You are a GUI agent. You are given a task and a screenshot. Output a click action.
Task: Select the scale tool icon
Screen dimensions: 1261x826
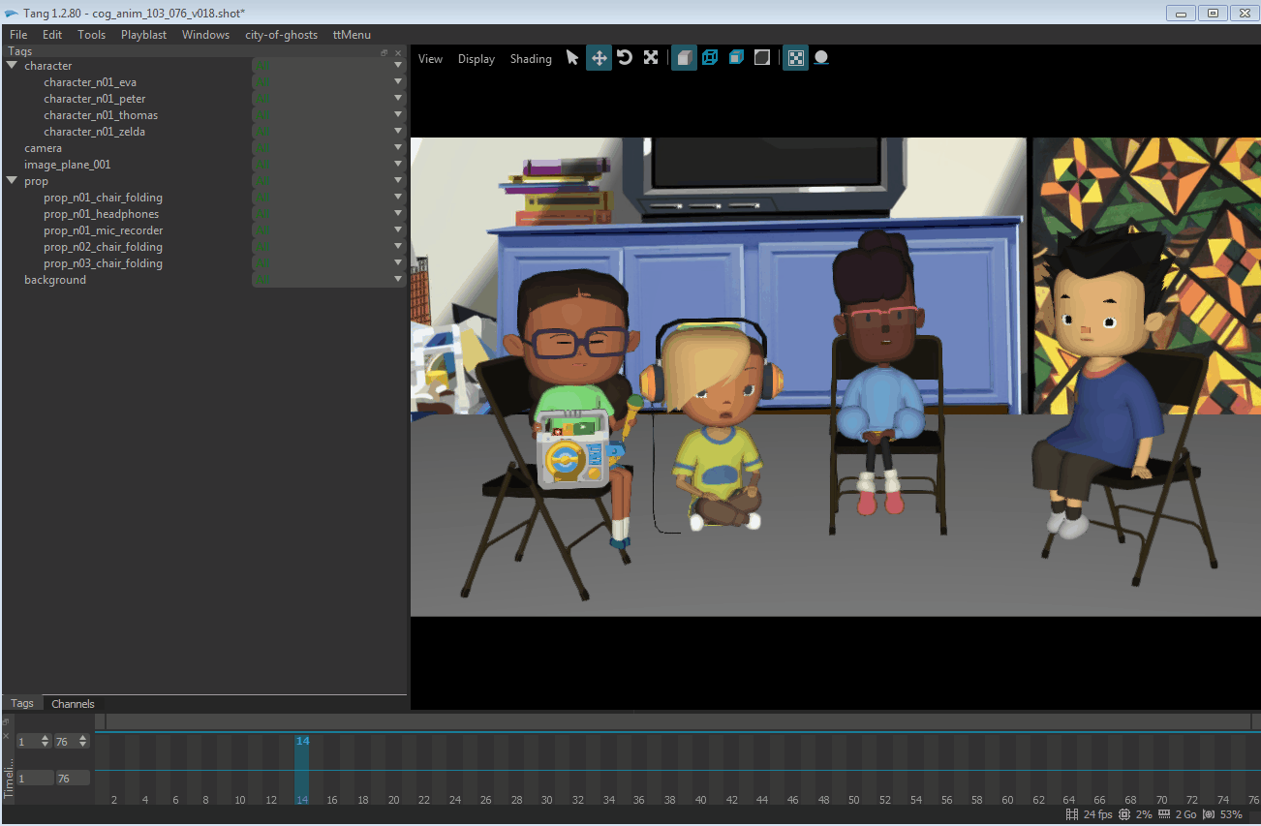[651, 58]
